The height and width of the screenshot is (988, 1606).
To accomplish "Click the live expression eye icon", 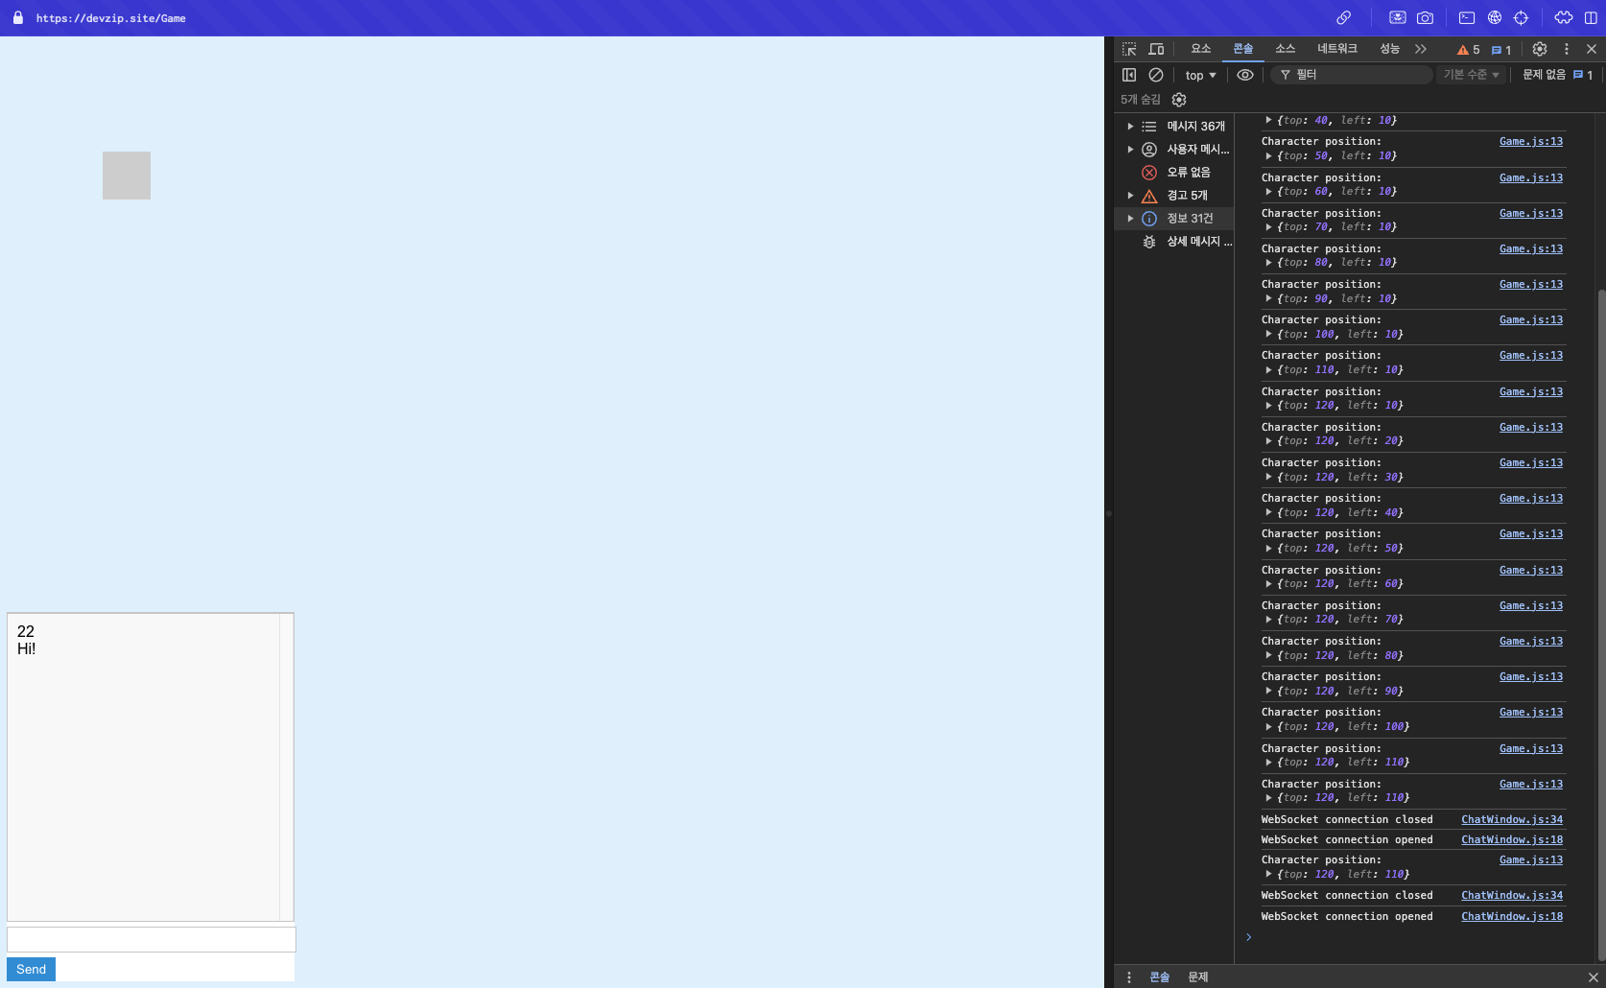I will tap(1244, 75).
